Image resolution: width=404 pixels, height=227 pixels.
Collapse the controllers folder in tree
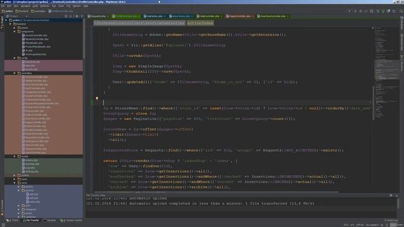click(x=15, y=73)
